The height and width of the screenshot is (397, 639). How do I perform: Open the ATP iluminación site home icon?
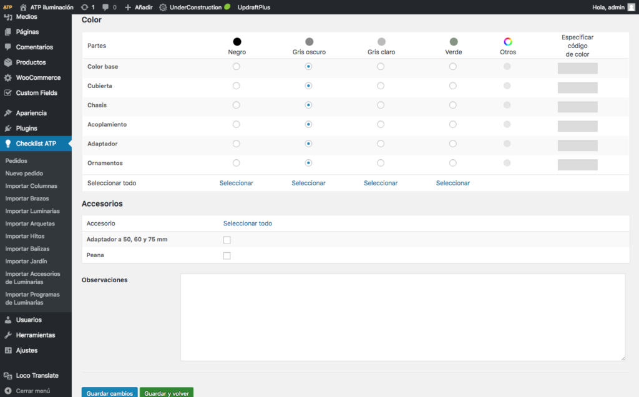coord(23,7)
